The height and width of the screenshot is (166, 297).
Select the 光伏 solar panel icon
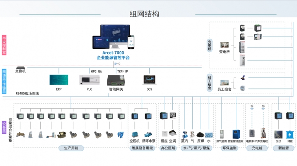(278, 135)
